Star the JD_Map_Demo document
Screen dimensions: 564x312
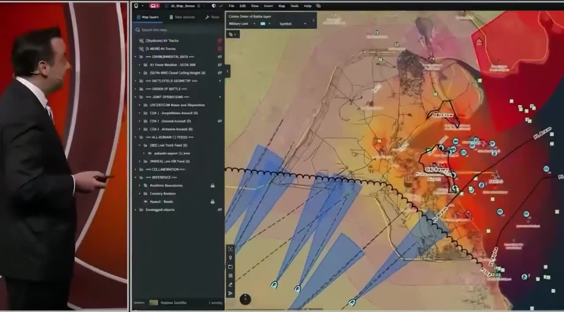(199, 6)
